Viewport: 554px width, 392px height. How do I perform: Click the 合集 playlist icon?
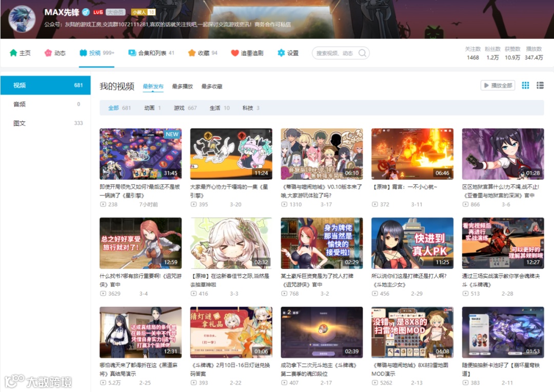tap(132, 53)
